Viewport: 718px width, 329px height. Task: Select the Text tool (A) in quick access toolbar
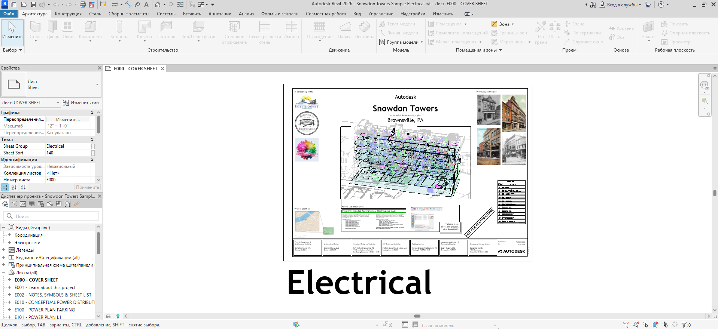146,4
